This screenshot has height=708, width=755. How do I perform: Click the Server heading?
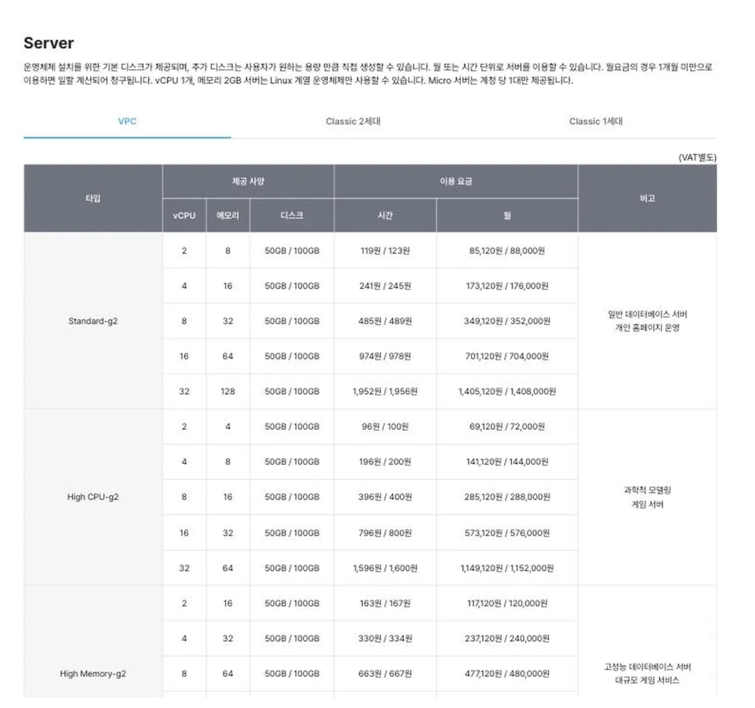[x=48, y=43]
